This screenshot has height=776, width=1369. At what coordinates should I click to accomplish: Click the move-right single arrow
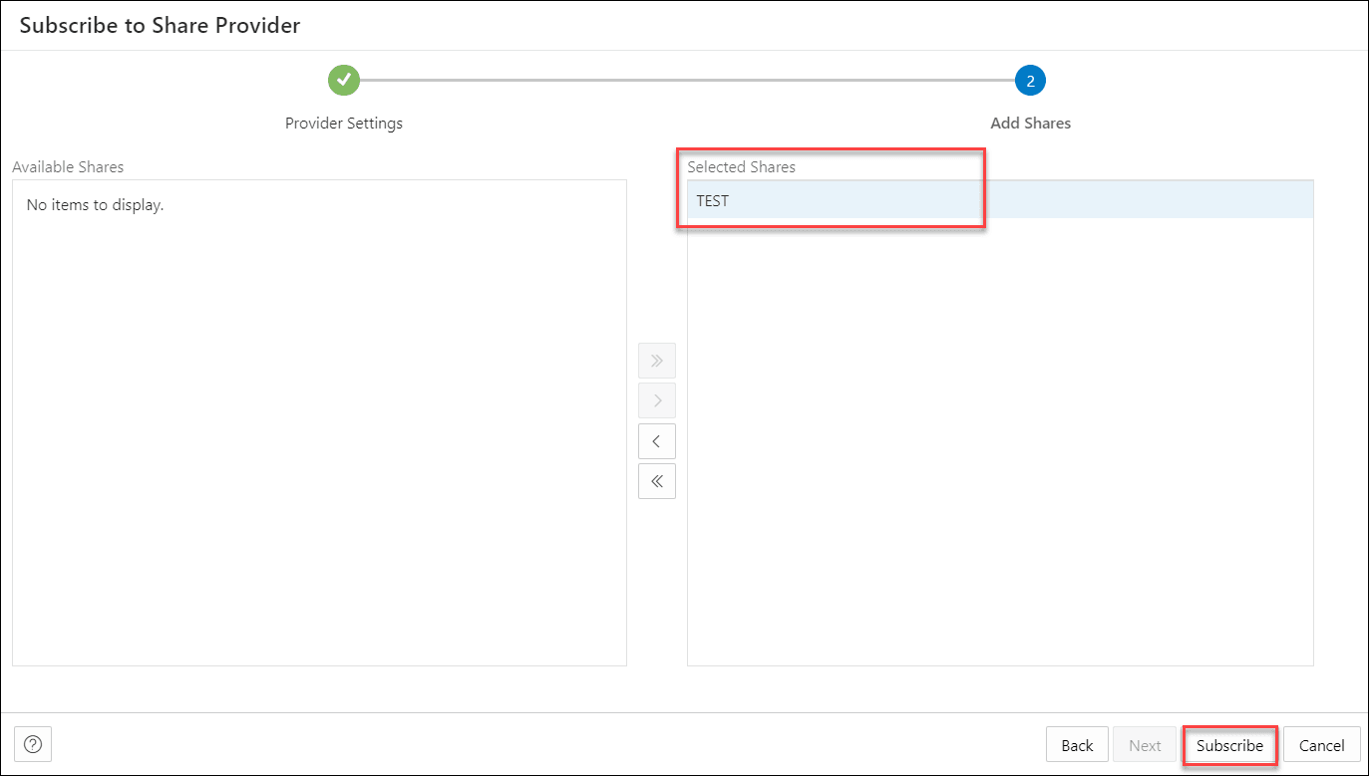[656, 400]
